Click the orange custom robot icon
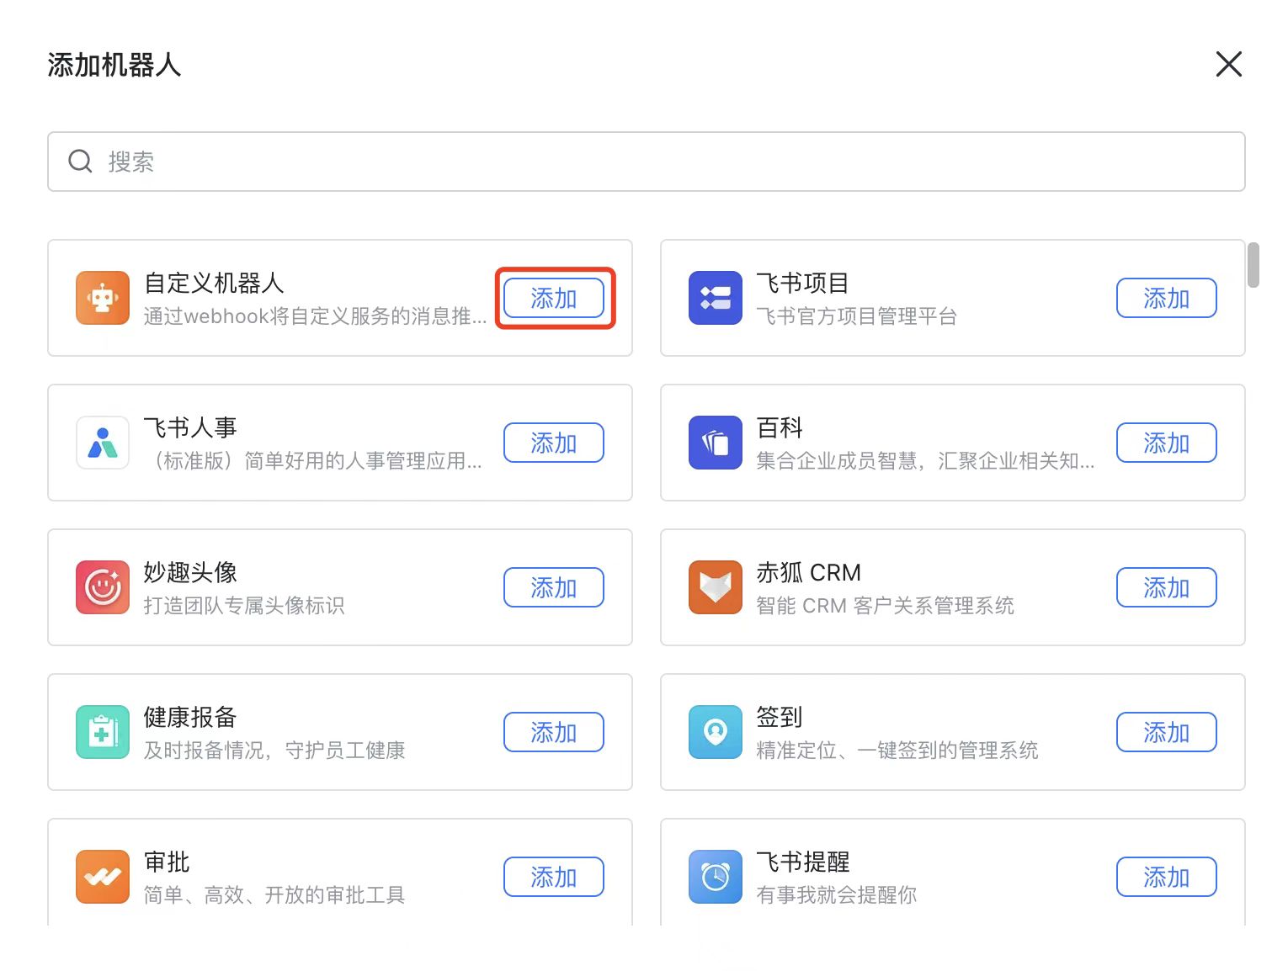This screenshot has height=971, width=1288. pyautogui.click(x=103, y=298)
